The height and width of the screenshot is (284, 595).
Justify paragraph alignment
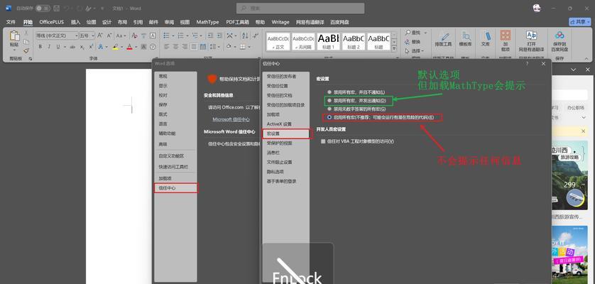pyautogui.click(x=194, y=47)
